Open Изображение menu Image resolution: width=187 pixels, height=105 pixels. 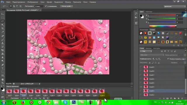[x=33, y=2]
